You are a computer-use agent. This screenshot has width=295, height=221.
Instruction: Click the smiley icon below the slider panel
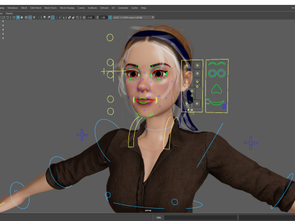pos(192,110)
